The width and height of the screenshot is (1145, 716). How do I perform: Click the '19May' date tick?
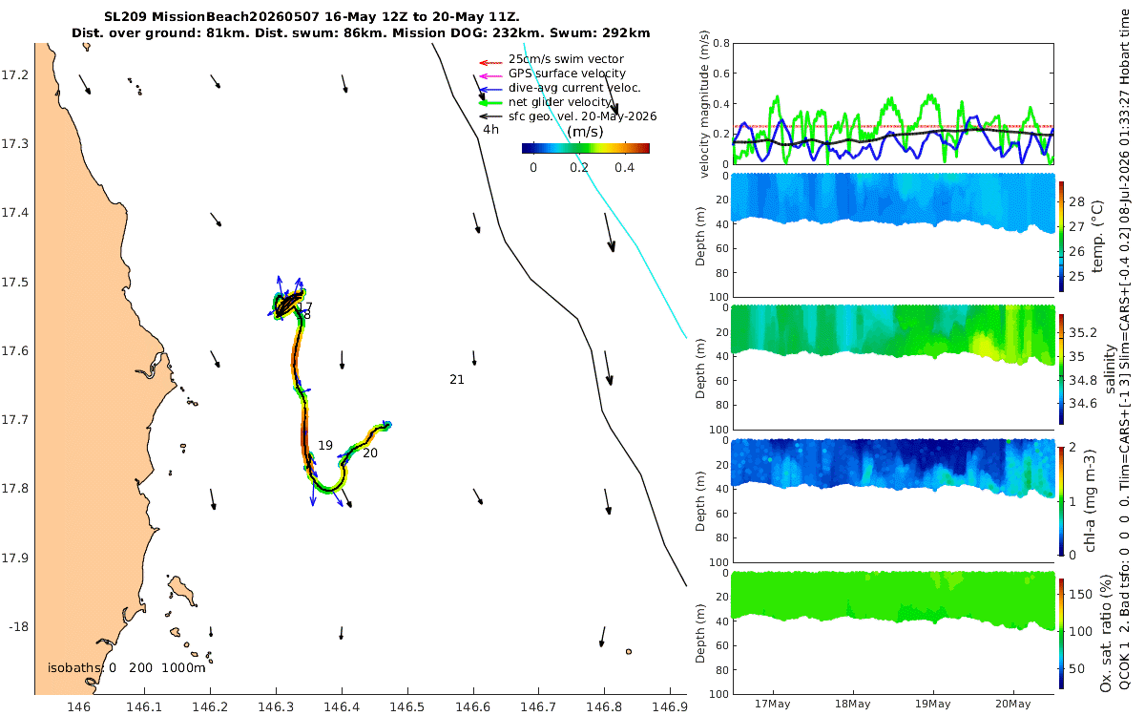click(932, 704)
